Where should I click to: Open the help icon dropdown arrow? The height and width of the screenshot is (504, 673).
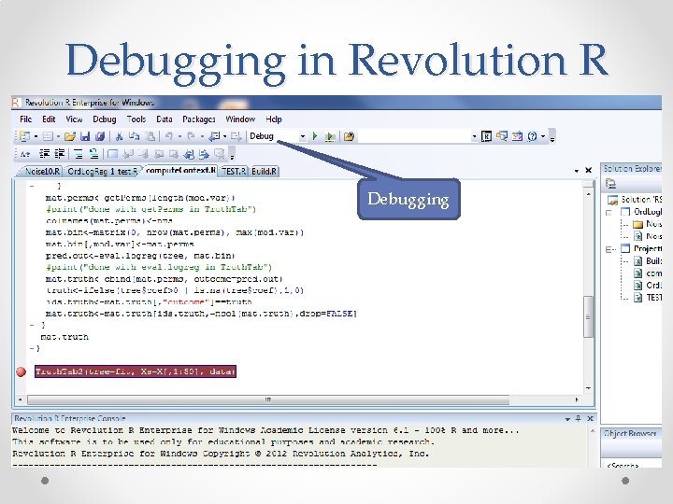543,137
